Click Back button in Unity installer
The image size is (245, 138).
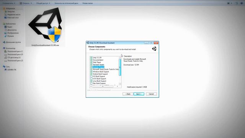[x=128, y=94]
